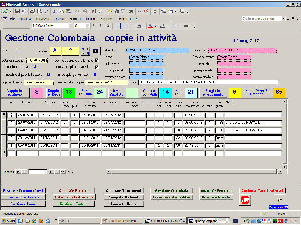The image size is (301, 225).
Task: Open the list view icon next to navigation arrows
Action: [x=96, y=51]
